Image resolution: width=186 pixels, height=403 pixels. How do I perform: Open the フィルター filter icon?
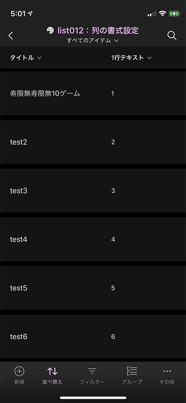coord(92,371)
